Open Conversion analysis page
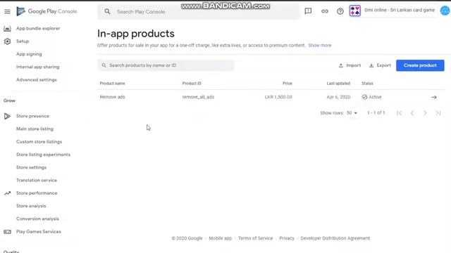 pyautogui.click(x=37, y=219)
